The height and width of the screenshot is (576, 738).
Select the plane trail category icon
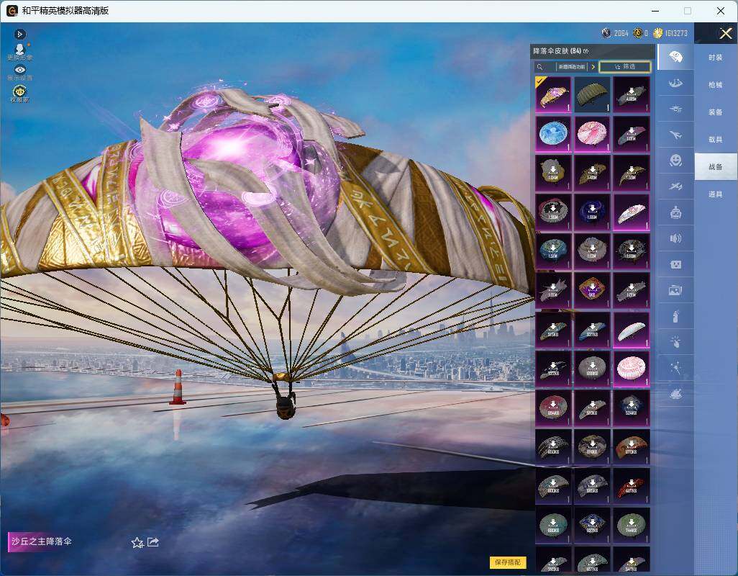[675, 186]
